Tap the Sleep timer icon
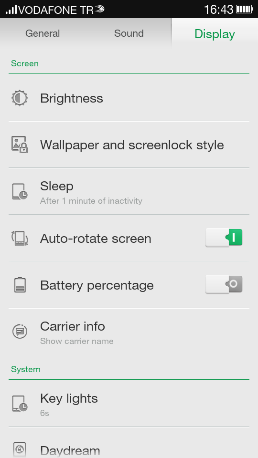The height and width of the screenshot is (458, 258). point(20,192)
